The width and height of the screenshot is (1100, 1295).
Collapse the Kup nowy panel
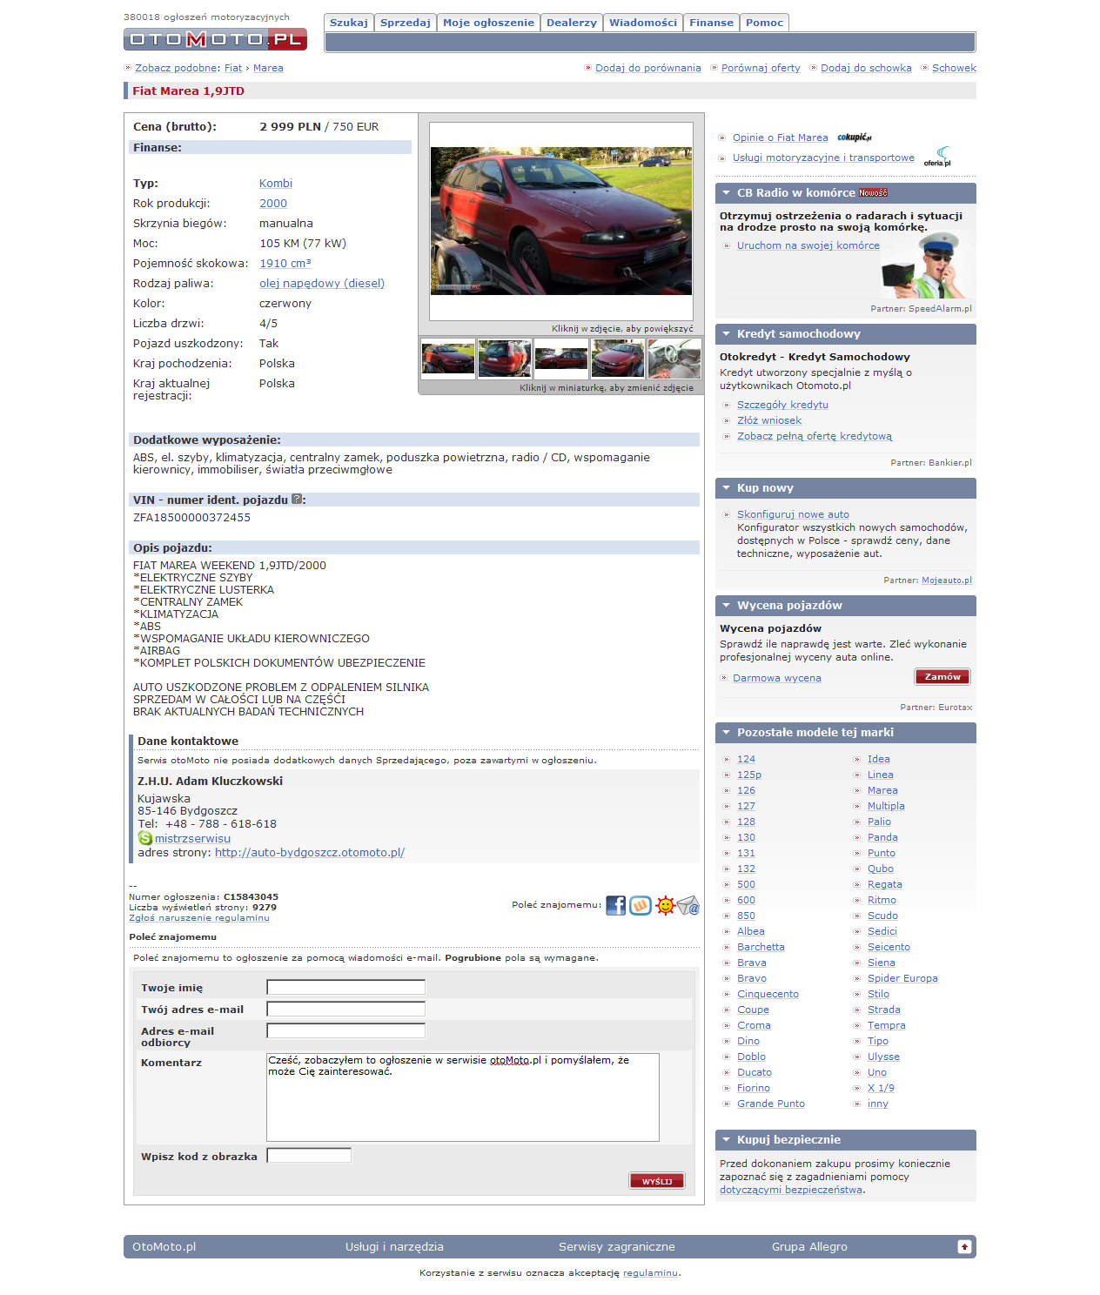726,488
